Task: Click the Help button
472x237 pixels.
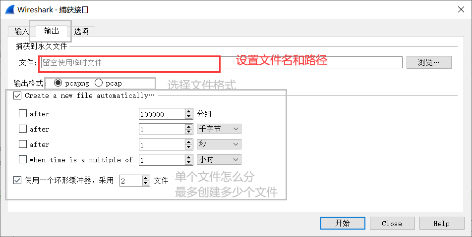Action: 442,224
